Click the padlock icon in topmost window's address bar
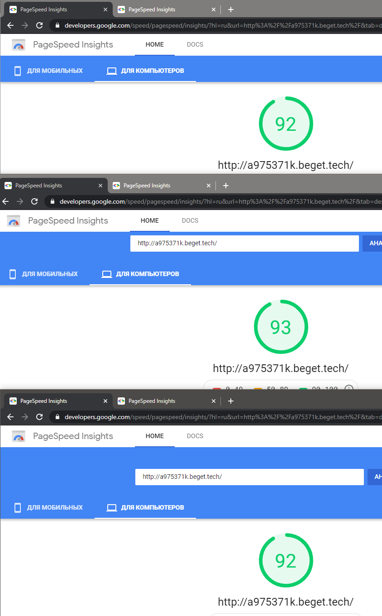This screenshot has width=382, height=616. (57, 25)
